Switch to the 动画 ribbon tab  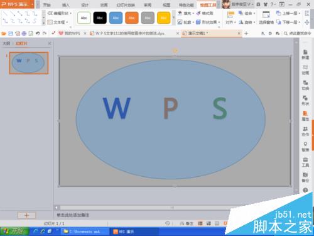coord(104,5)
